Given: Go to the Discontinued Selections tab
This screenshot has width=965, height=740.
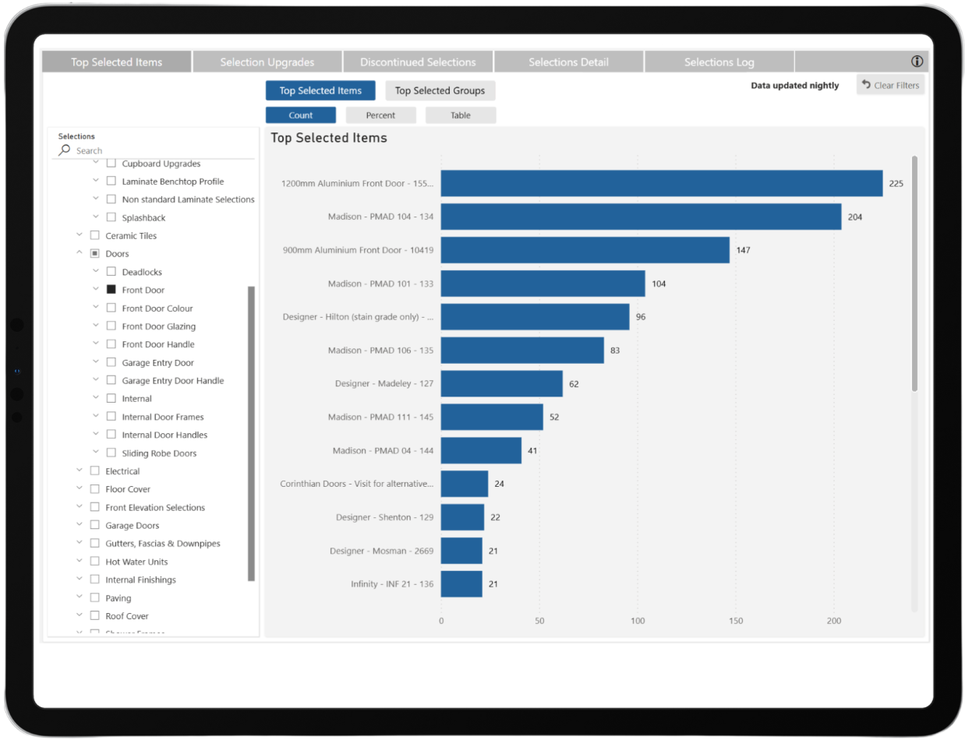Looking at the screenshot, I should pos(418,61).
